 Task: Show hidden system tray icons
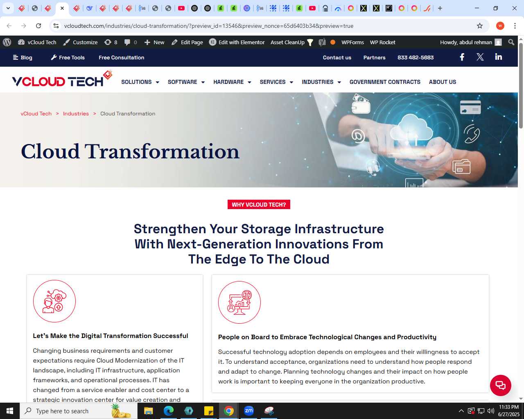pos(461,411)
